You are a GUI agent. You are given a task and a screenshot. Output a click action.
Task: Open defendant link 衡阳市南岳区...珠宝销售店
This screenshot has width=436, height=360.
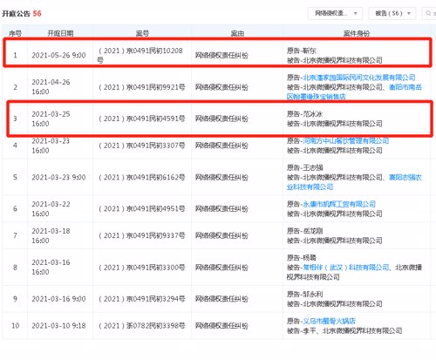354,92
